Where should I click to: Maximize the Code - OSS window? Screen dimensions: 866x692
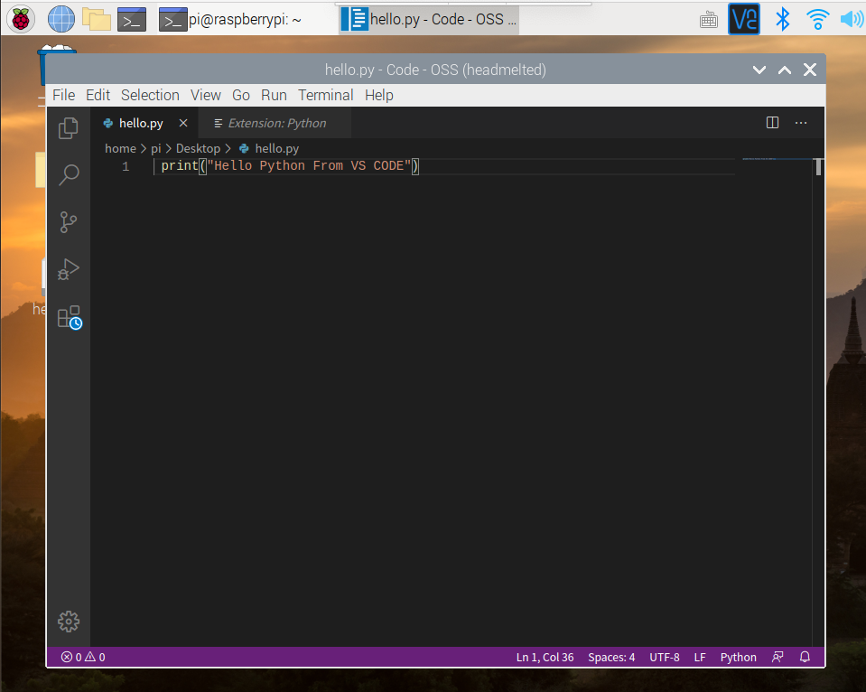[784, 70]
